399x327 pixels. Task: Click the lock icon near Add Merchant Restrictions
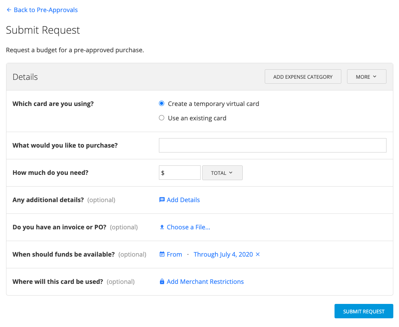tap(162, 281)
